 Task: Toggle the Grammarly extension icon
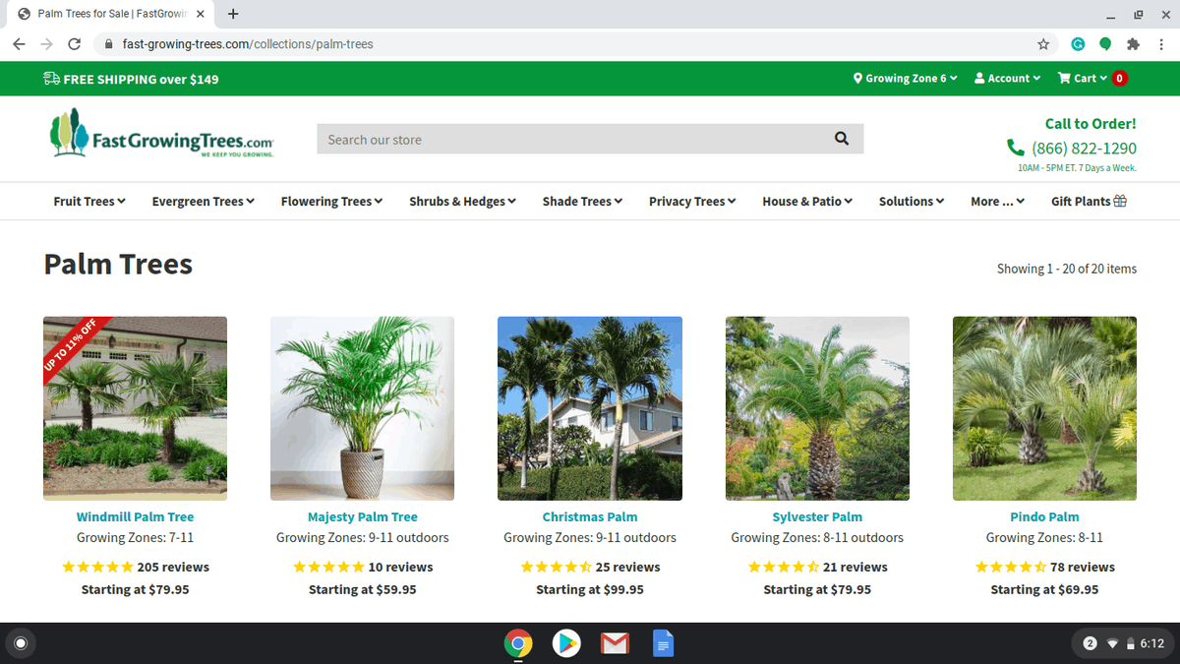pyautogui.click(x=1078, y=43)
